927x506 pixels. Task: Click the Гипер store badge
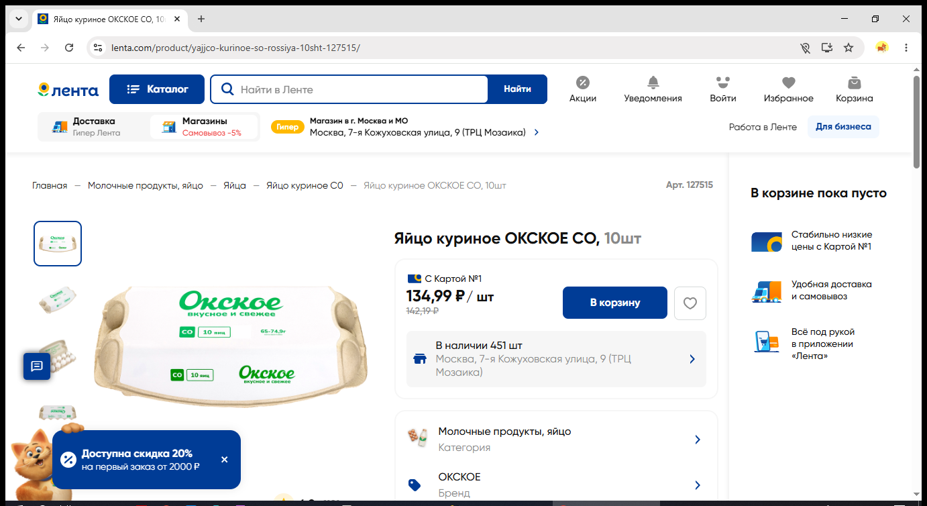(287, 127)
